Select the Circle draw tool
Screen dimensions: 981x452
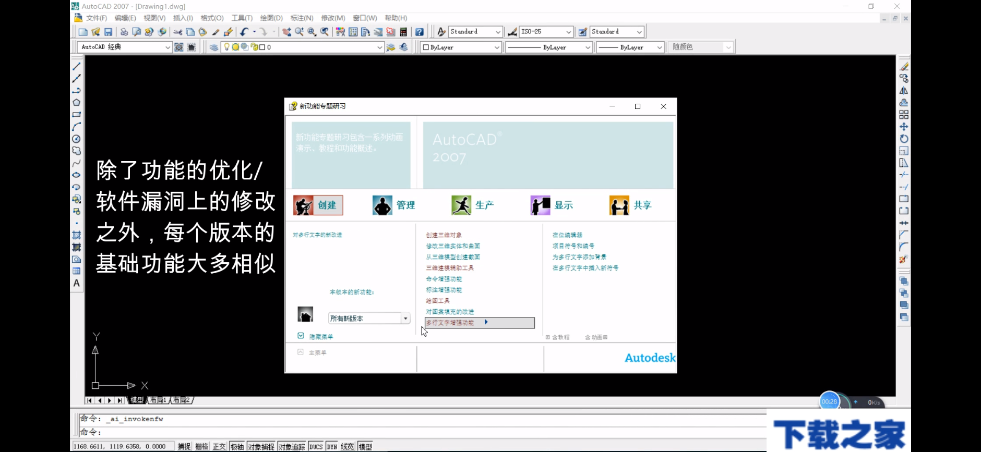pyautogui.click(x=77, y=139)
